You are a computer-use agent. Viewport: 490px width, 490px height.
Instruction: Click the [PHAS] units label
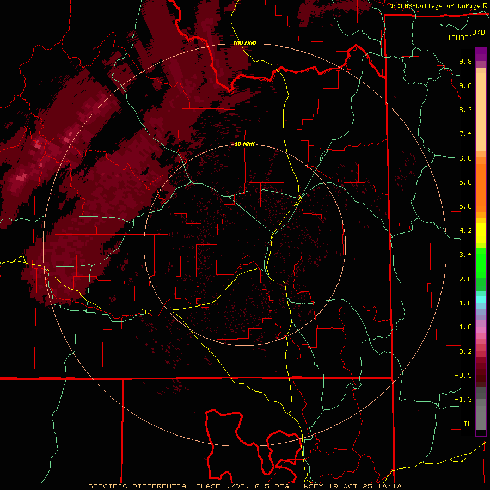tap(460, 38)
